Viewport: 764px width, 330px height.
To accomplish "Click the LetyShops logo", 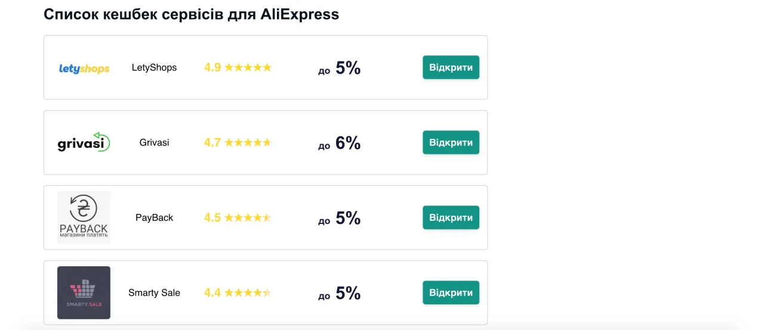I will (84, 69).
